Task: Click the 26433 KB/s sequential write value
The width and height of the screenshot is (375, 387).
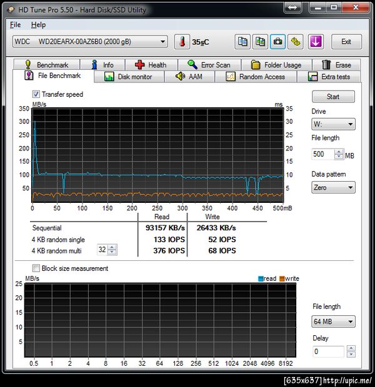Action: point(216,228)
